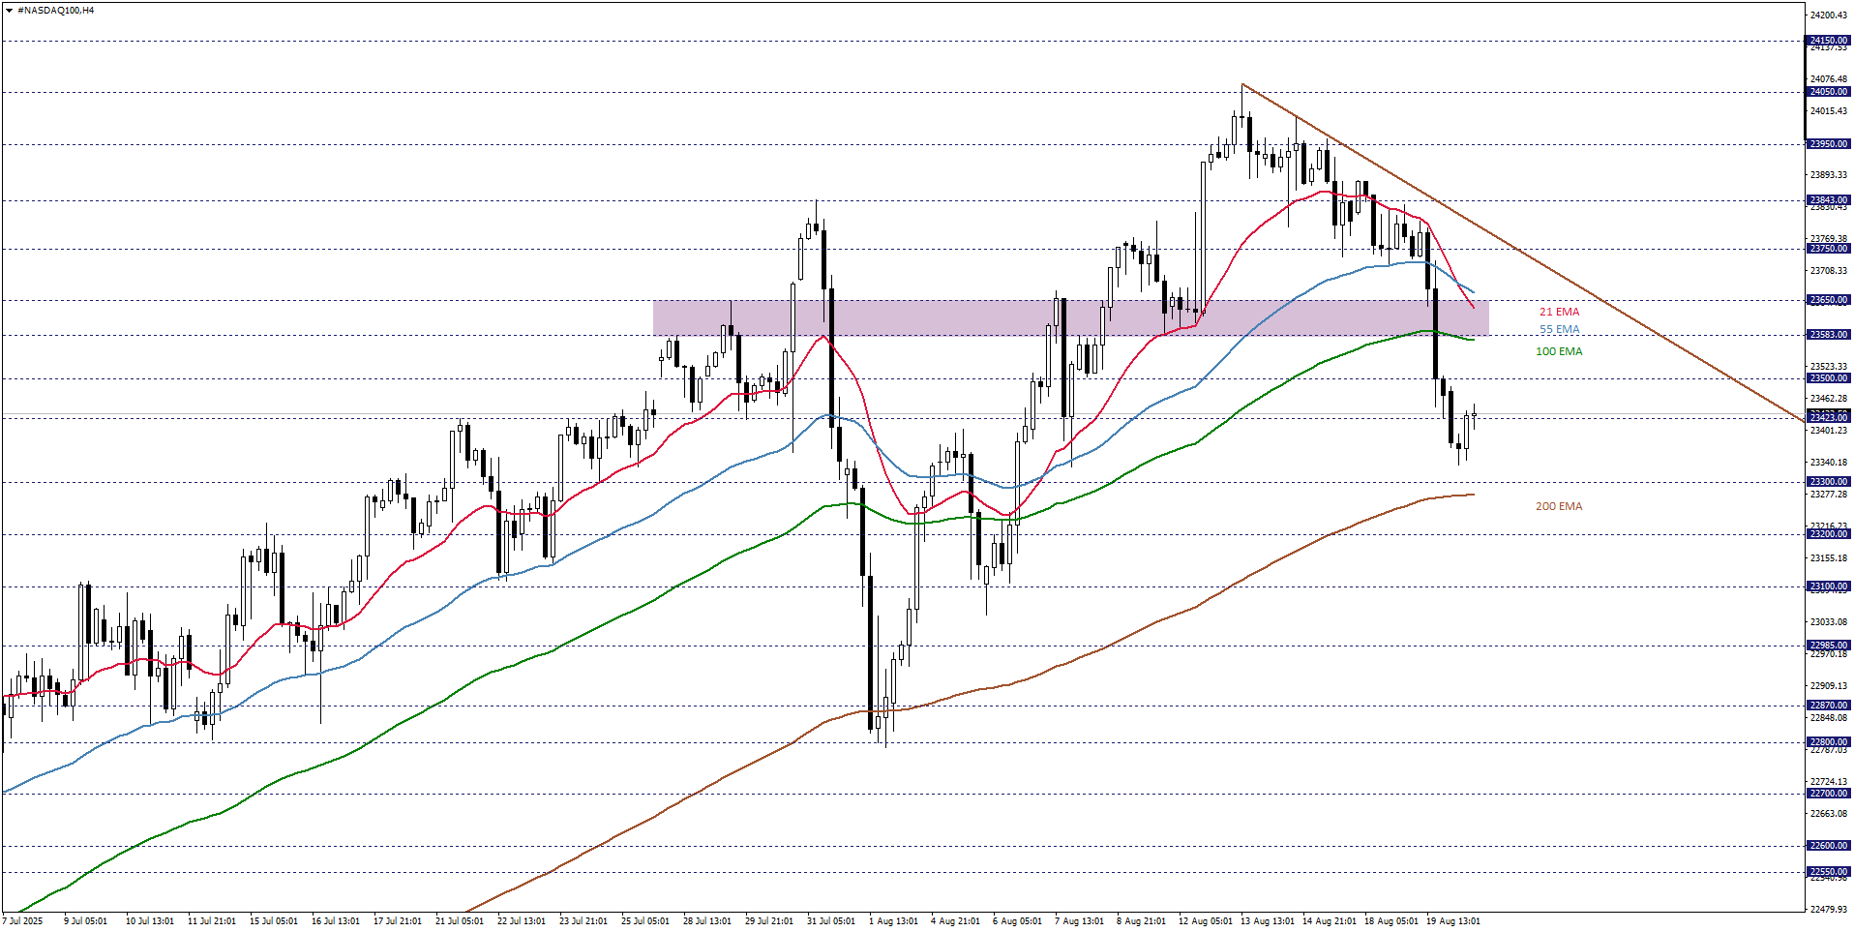Click the purple resistance zone rectangle
This screenshot has height=932, width=1854.
[1070, 317]
